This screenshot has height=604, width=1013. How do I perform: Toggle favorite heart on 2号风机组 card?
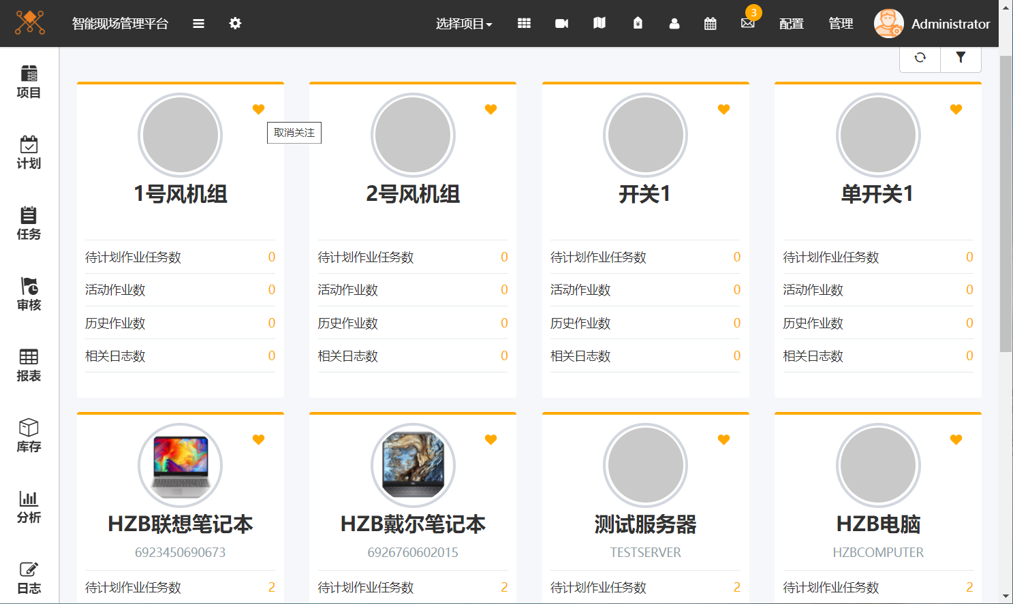click(x=490, y=110)
